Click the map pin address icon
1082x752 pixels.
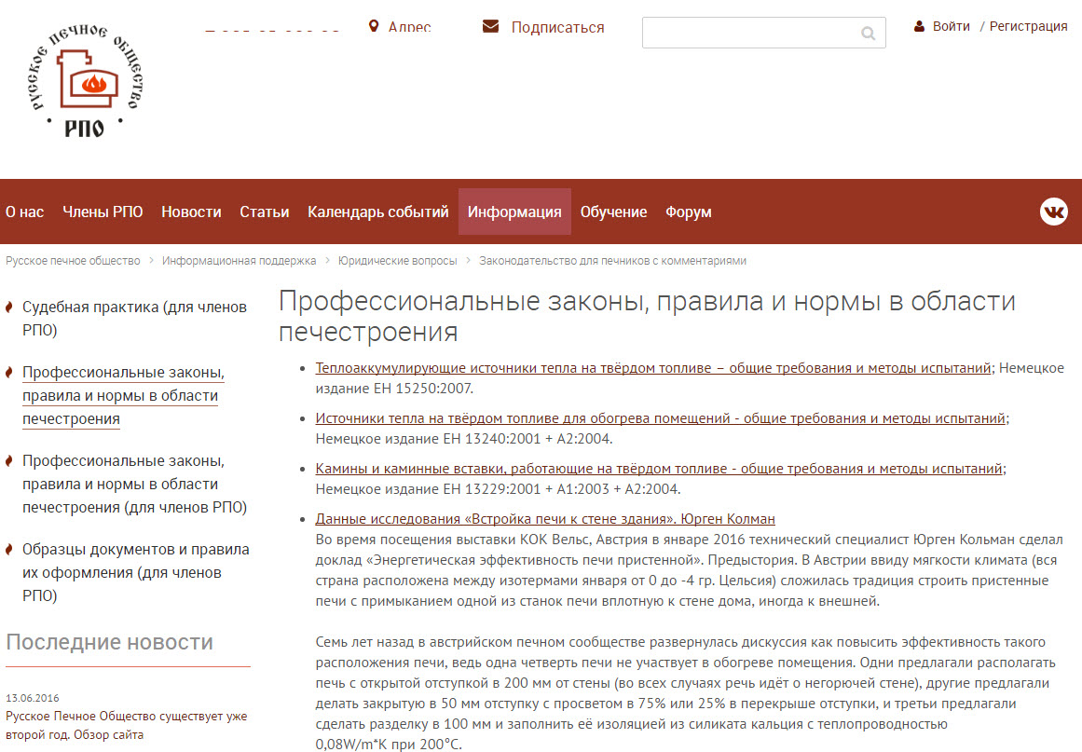375,27
